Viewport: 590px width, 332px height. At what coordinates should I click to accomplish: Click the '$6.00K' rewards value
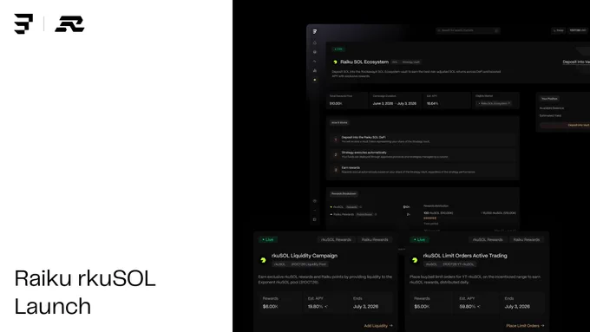(270, 307)
